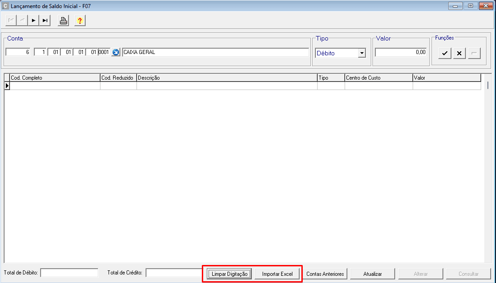Viewport: 496px width, 283px height.
Task: Click the minus function button
Action: 474,53
